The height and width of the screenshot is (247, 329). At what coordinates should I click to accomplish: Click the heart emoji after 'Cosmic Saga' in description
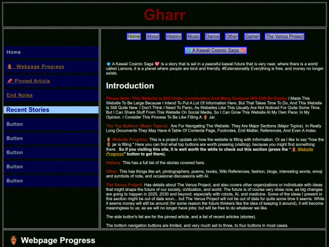click(x=157, y=64)
